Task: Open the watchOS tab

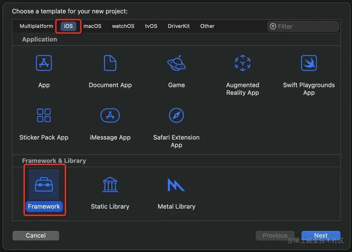Action: pos(123,26)
